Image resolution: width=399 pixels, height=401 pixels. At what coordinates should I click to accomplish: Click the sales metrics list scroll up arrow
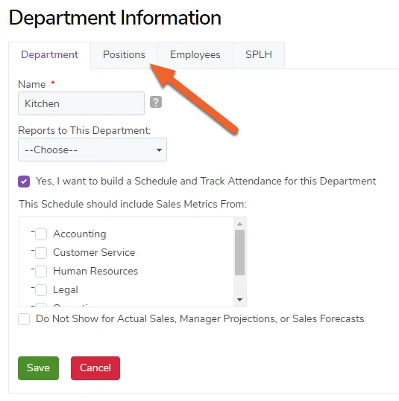239,224
